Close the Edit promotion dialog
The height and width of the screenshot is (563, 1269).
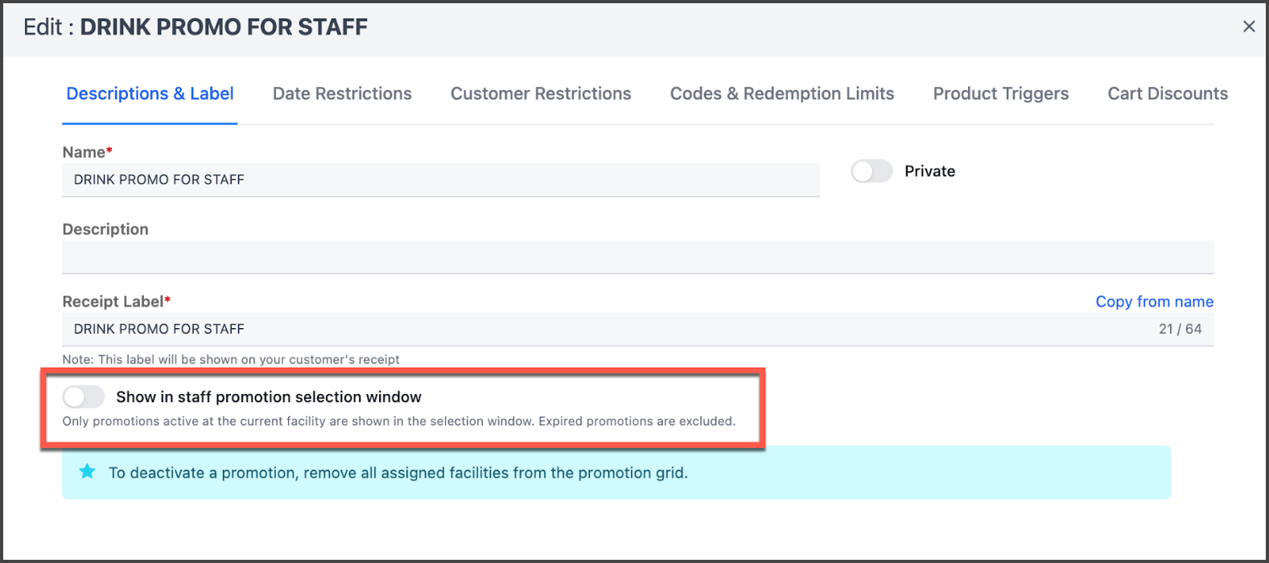point(1248,27)
